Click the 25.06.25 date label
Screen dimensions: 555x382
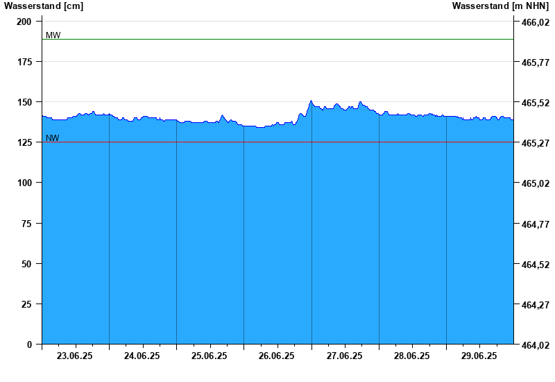pos(210,356)
